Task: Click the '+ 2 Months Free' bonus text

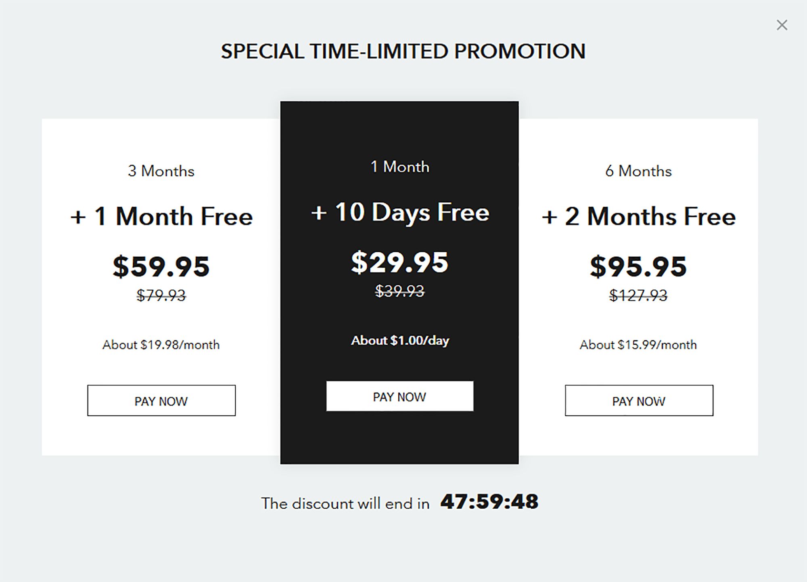Action: 638,216
